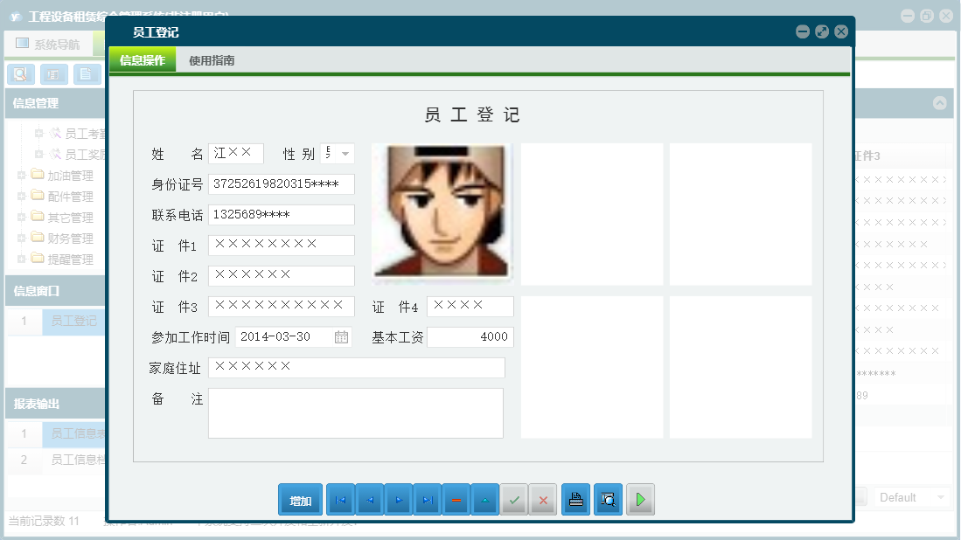Click the 证件4 input field

tap(470, 306)
